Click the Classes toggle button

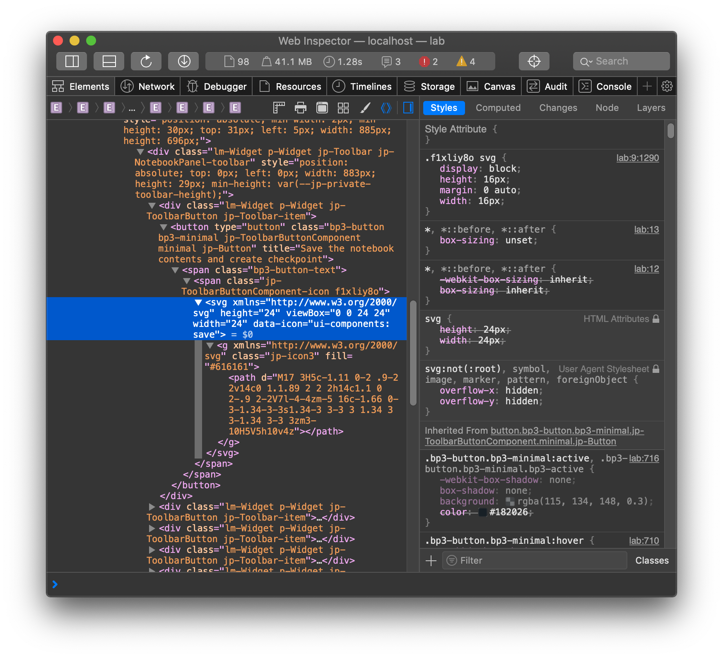click(652, 560)
